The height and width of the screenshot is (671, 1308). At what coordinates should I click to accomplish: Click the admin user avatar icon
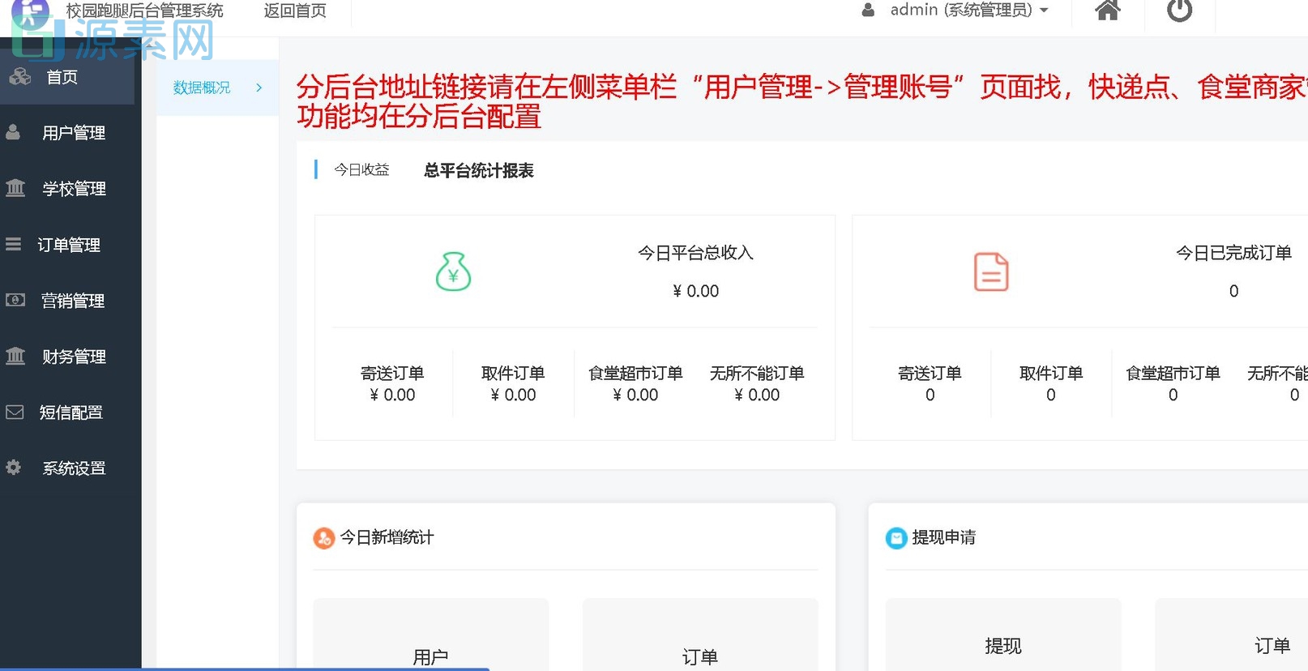868,11
